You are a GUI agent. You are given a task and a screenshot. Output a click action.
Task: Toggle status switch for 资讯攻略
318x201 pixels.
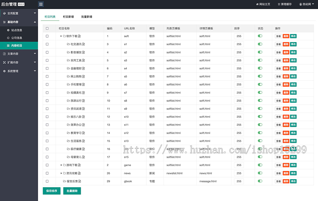click(260, 173)
